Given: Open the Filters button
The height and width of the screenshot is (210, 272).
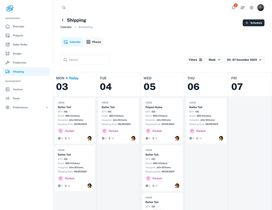Looking at the screenshot, I should point(196,60).
